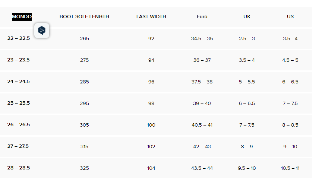316x178 pixels.
Task: Click the Euro column header
Action: coord(202,17)
